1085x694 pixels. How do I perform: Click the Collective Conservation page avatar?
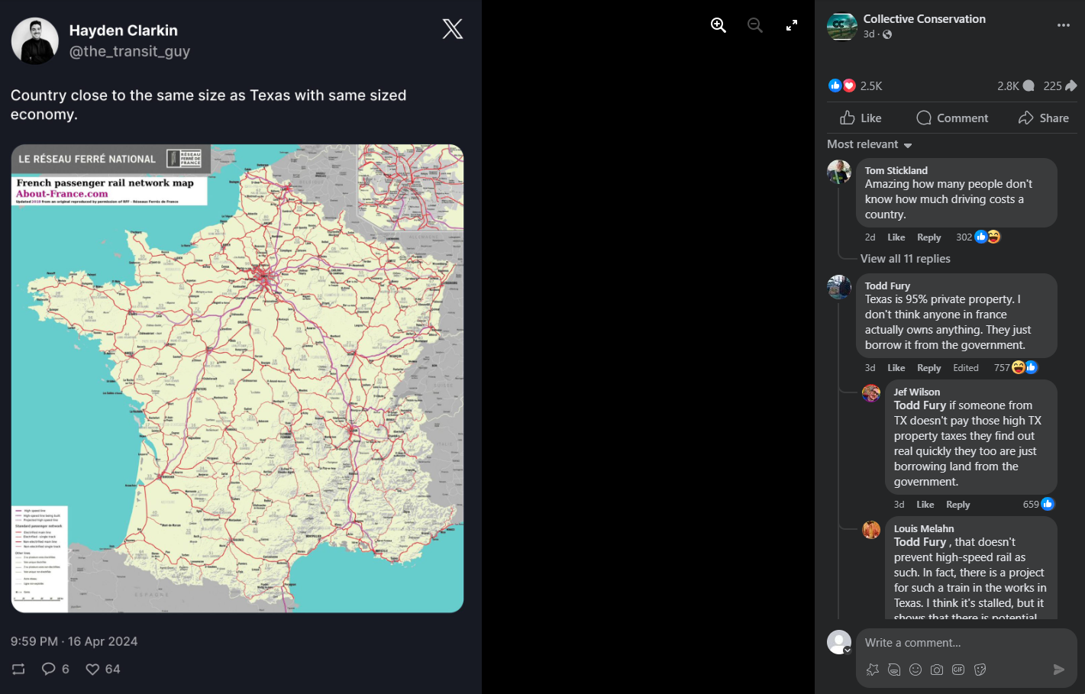pyautogui.click(x=841, y=26)
